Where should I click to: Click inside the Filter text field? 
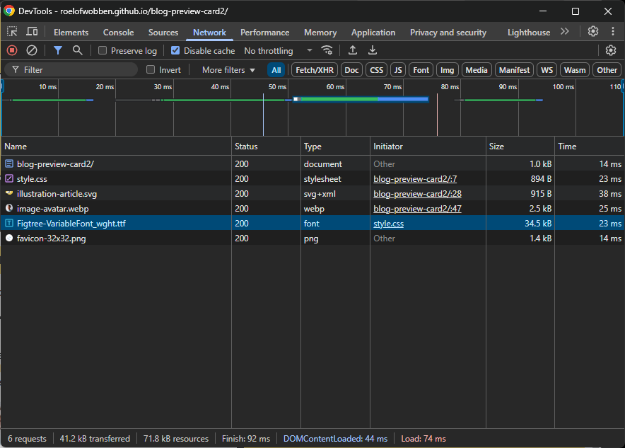click(x=71, y=70)
